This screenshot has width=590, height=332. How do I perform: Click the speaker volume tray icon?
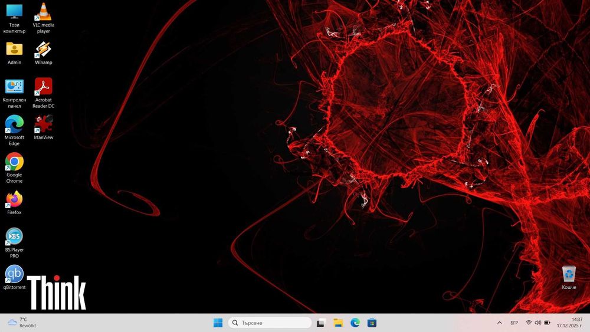[x=538, y=323]
